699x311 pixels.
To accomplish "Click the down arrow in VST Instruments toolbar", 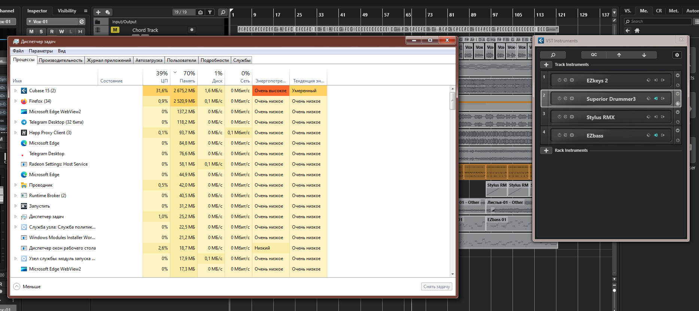I will click(x=644, y=55).
